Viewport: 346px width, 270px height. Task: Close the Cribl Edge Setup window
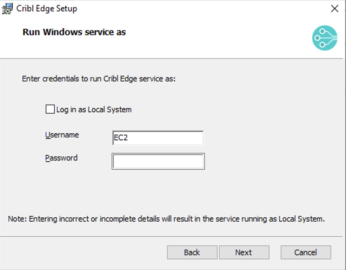click(x=334, y=9)
